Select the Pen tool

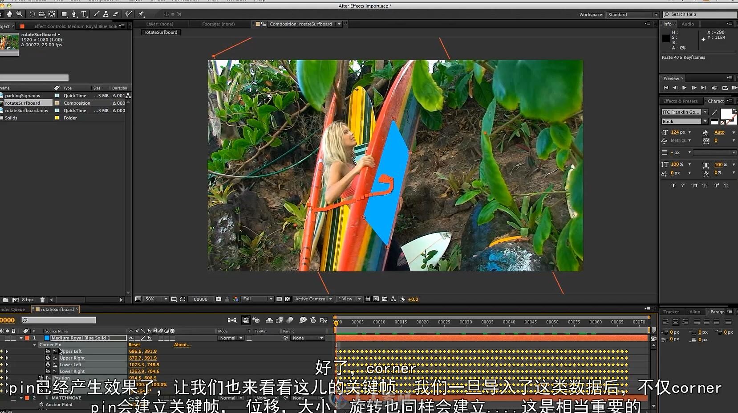click(x=74, y=14)
